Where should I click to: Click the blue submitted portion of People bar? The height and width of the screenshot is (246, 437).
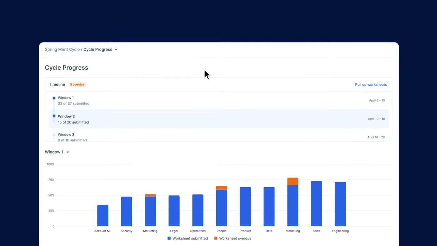pos(222,208)
